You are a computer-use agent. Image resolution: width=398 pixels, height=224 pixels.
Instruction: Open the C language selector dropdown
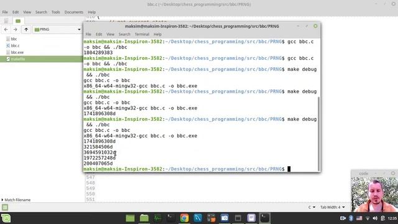tap(312, 207)
